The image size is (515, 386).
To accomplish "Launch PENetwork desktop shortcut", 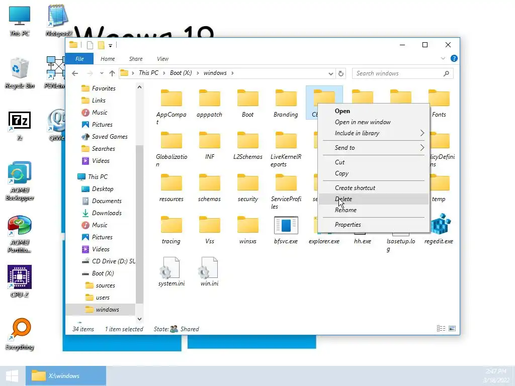I will click(x=55, y=73).
